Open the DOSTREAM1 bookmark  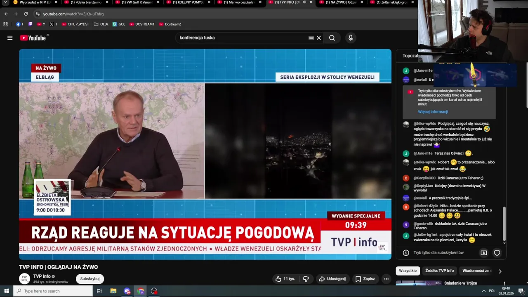pyautogui.click(x=142, y=24)
